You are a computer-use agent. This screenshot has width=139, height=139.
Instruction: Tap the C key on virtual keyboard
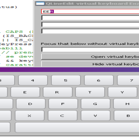click(x=63, y=115)
